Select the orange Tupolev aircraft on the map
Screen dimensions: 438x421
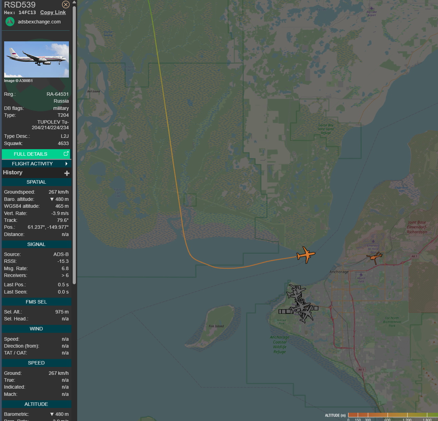point(306,255)
